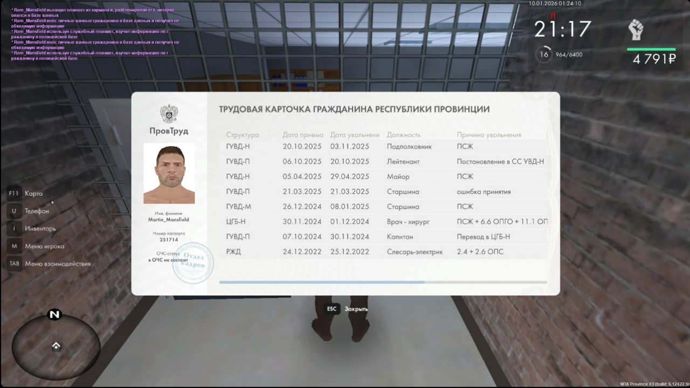Click the Дата увольнени column header

(x=355, y=135)
